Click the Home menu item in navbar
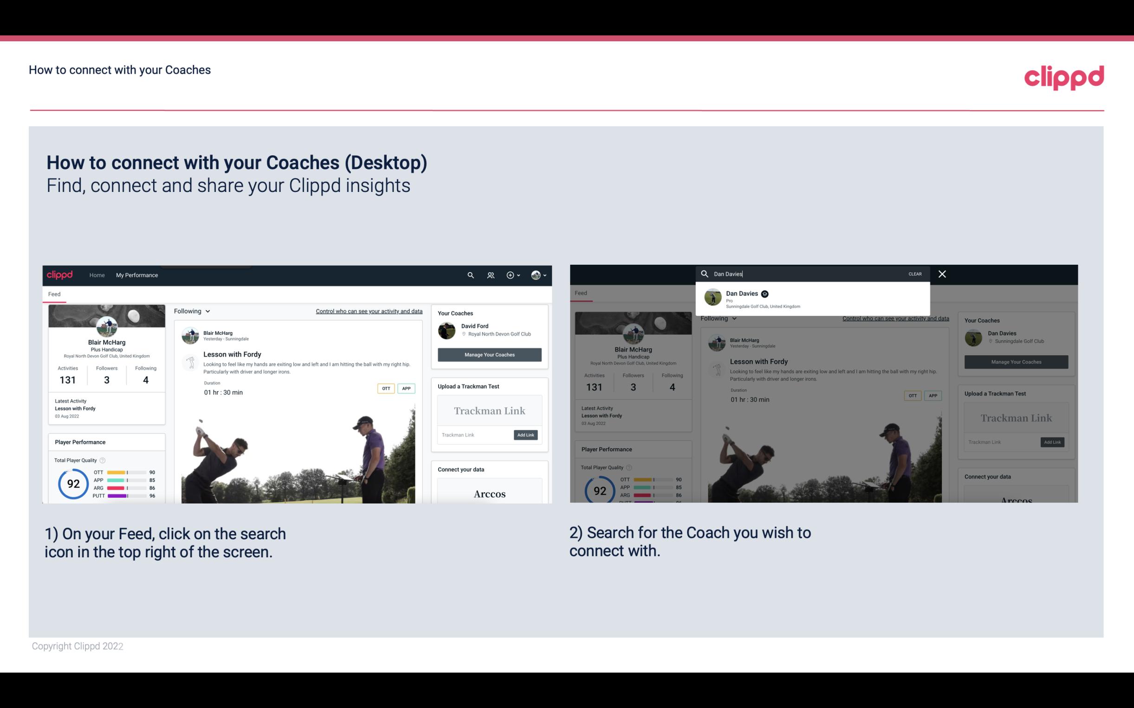Image resolution: width=1134 pixels, height=708 pixels. point(97,275)
